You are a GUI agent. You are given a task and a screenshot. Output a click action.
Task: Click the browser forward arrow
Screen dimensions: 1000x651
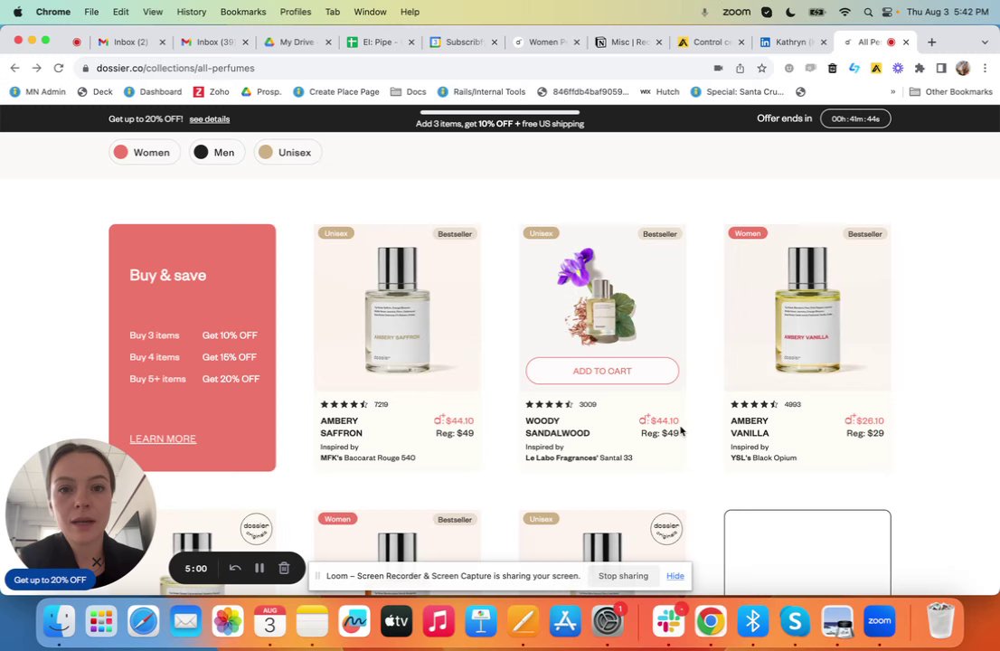(x=36, y=68)
